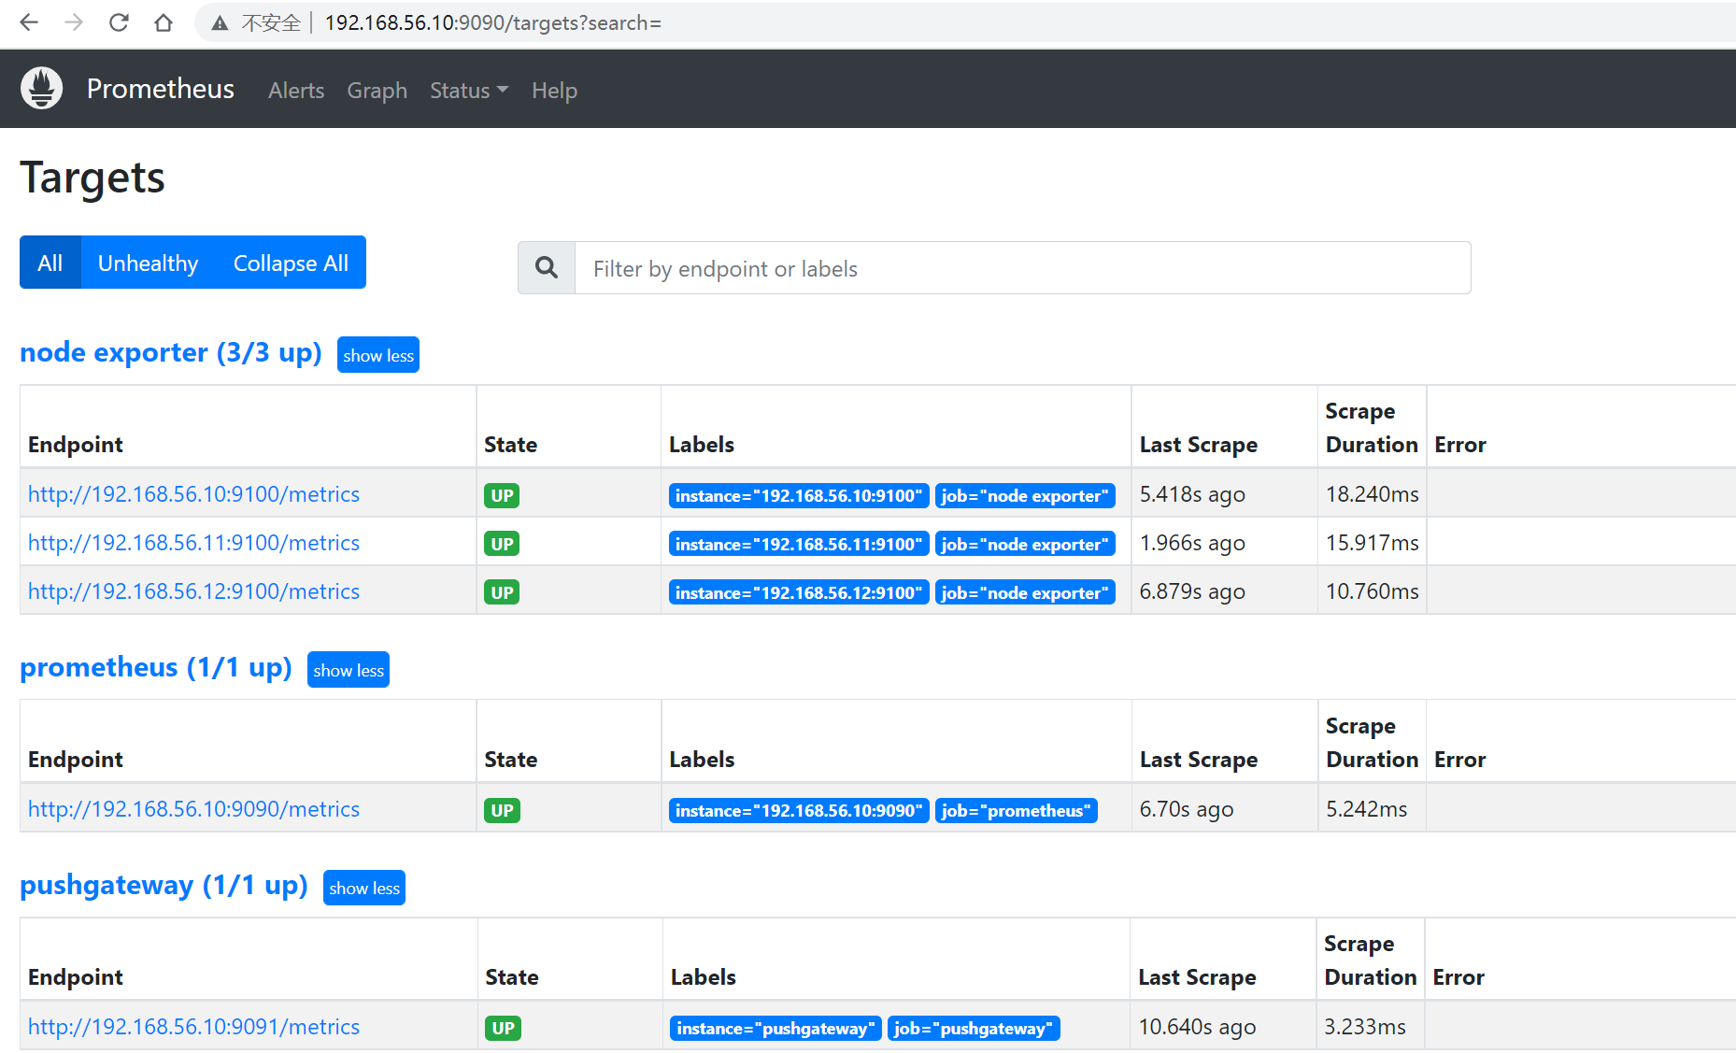Select the All filter button
Image resolution: width=1736 pixels, height=1053 pixels.
50,263
